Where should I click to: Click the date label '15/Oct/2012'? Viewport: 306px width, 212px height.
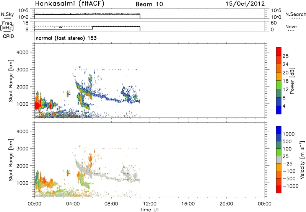[x=245, y=4]
